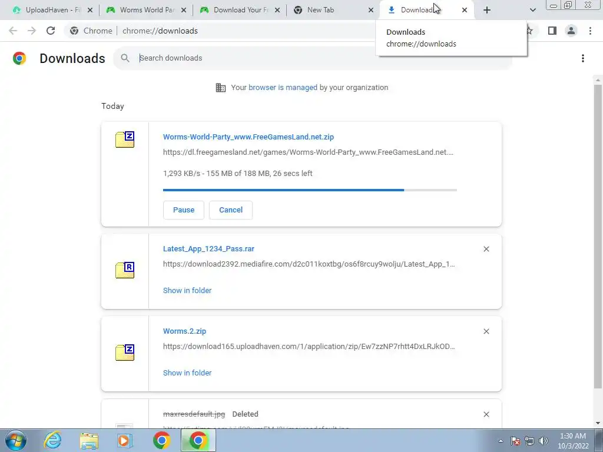
Task: Go back to previous page
Action: [13, 31]
